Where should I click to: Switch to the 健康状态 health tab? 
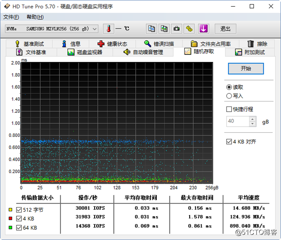point(112,44)
